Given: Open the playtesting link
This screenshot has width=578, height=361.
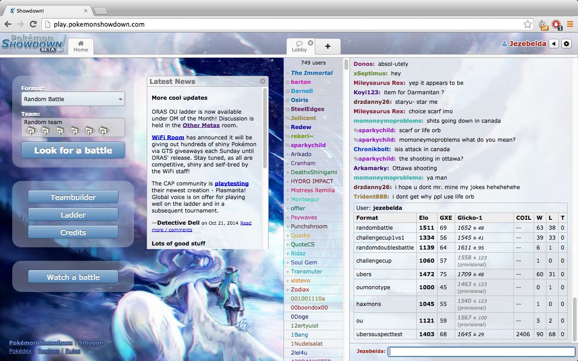Looking at the screenshot, I should point(232,183).
